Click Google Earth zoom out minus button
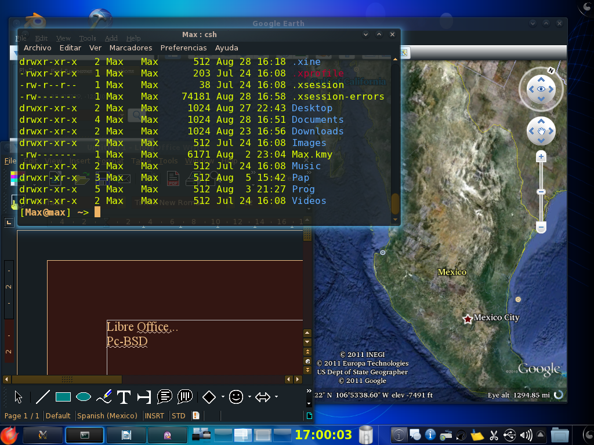This screenshot has height=445, width=594. tap(541, 227)
